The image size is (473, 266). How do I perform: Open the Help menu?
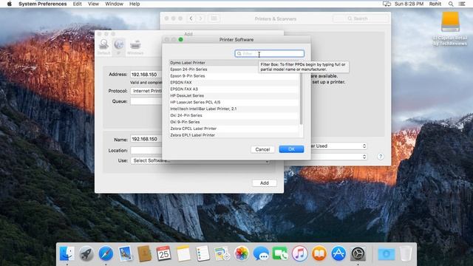(x=135, y=4)
